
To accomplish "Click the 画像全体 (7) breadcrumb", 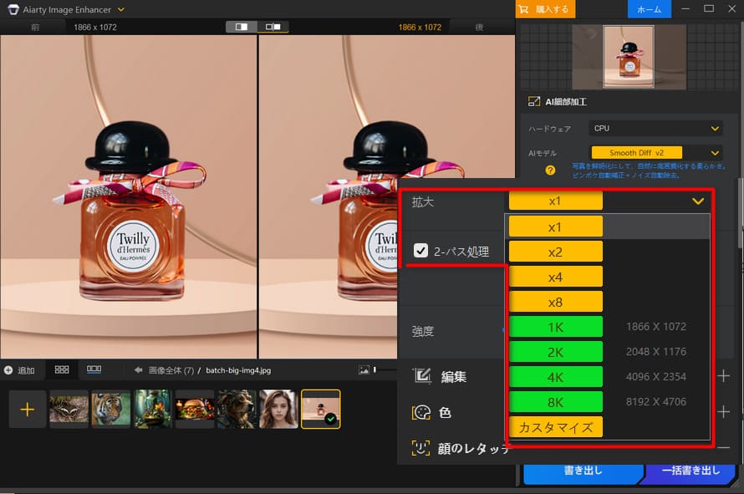I will pos(171,370).
